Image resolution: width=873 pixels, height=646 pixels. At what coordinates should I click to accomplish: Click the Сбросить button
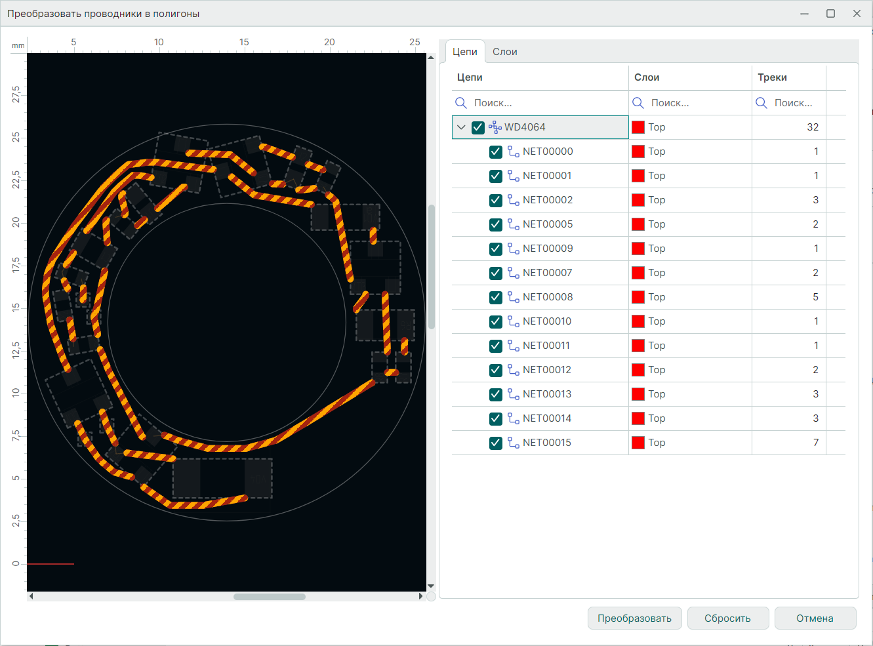[727, 618]
